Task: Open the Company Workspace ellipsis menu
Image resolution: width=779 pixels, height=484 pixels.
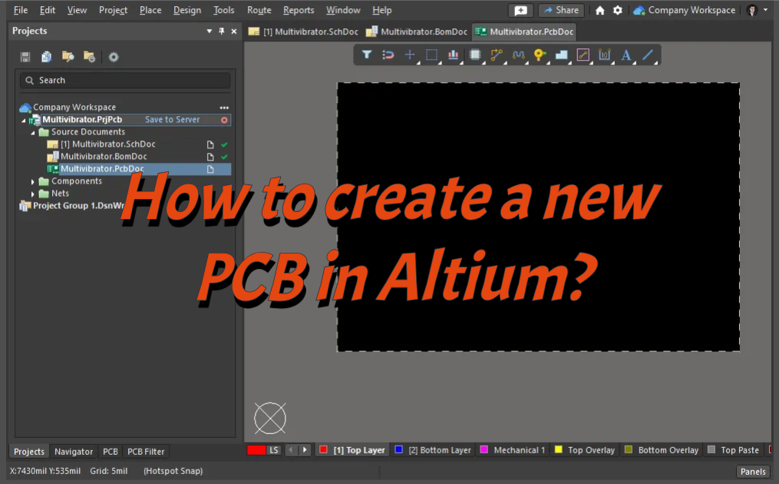Action: 224,108
